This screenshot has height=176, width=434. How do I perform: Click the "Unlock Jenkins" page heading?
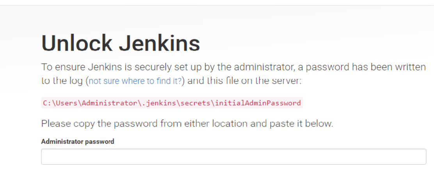[x=121, y=43]
